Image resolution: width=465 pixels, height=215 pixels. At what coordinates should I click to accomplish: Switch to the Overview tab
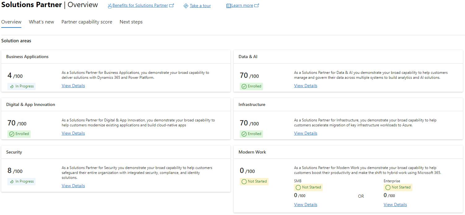click(x=11, y=22)
